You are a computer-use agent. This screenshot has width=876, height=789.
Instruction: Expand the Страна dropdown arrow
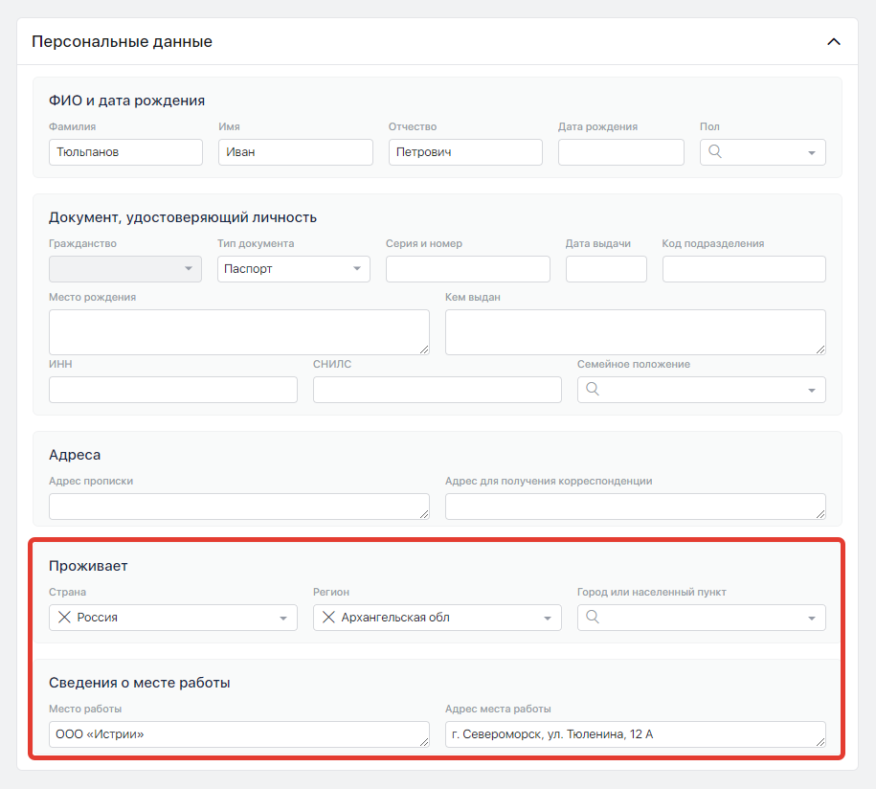(x=282, y=619)
